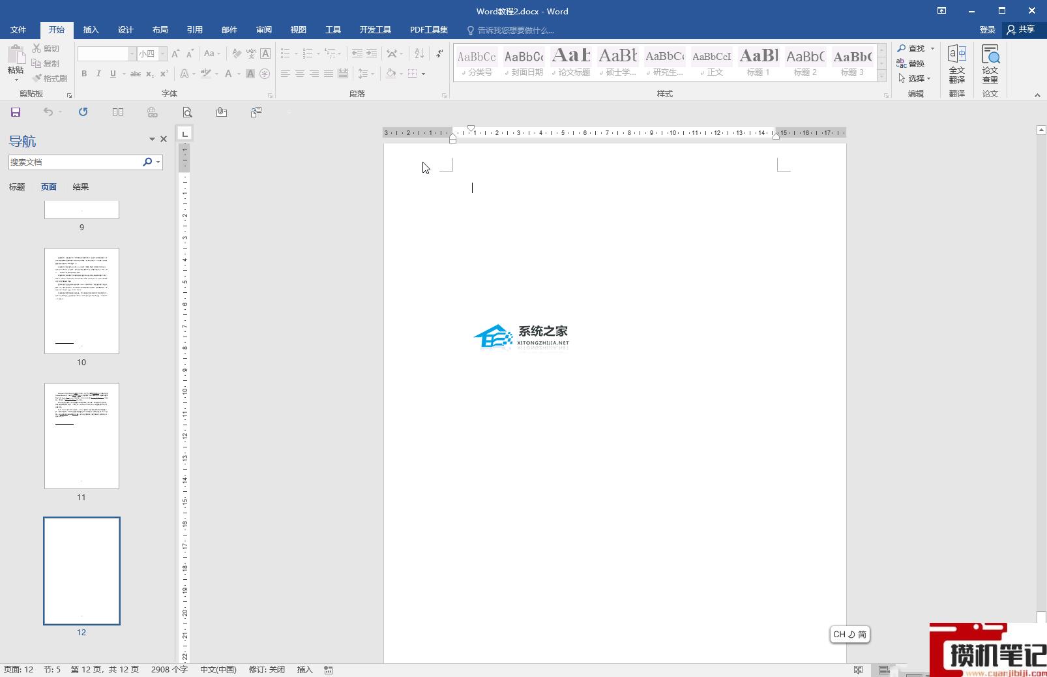Screen dimensions: 1047x677
Task: Toggle Align Right paragraph alignment
Action: [314, 74]
